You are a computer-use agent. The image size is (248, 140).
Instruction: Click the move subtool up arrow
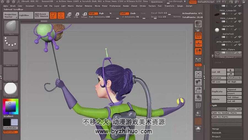tap(230, 70)
